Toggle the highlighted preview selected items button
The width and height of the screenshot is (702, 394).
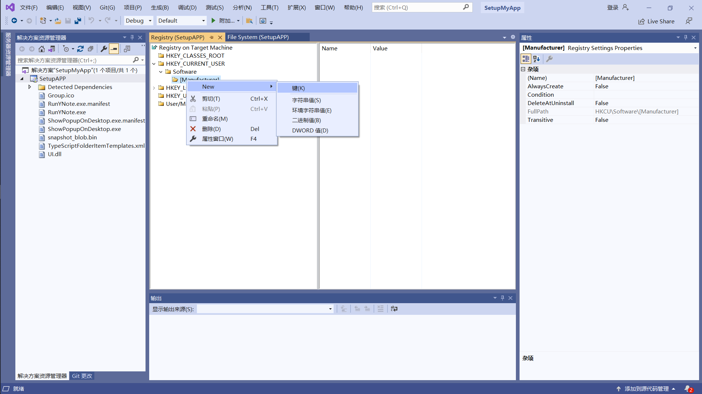(x=114, y=49)
